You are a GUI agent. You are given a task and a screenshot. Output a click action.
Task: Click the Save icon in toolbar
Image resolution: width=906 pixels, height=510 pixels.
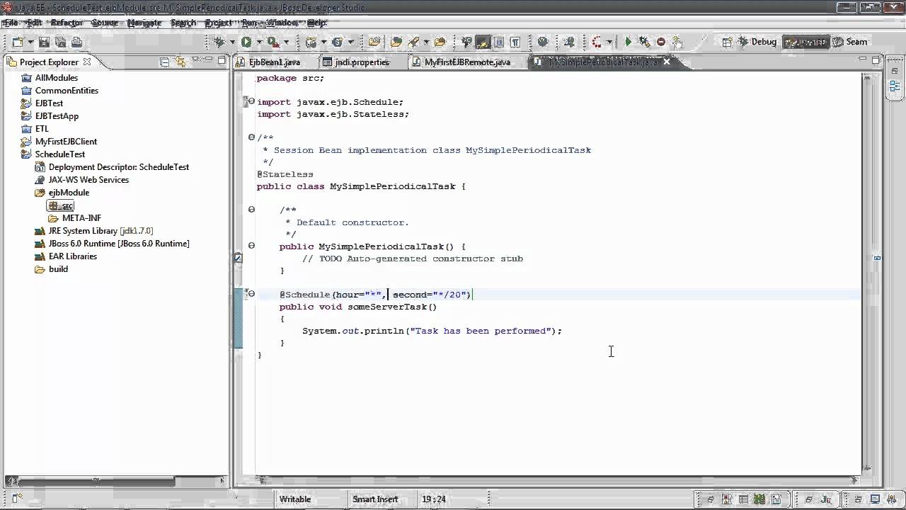tap(44, 42)
